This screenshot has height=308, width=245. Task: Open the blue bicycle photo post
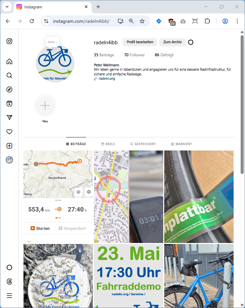pos(199,276)
